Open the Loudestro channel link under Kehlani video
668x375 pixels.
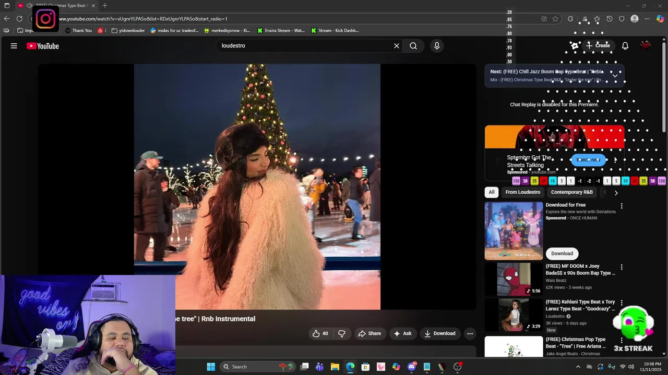click(x=555, y=316)
